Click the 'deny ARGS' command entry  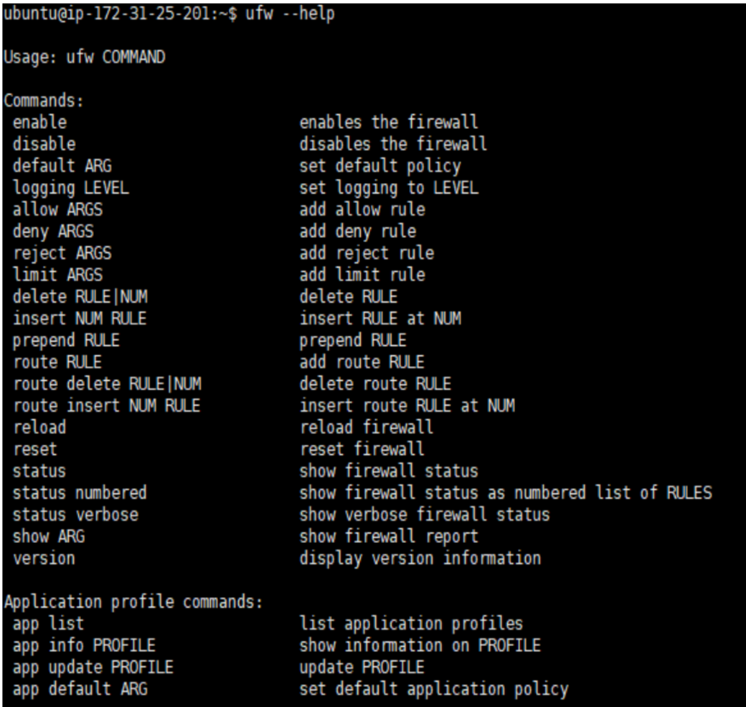click(53, 232)
